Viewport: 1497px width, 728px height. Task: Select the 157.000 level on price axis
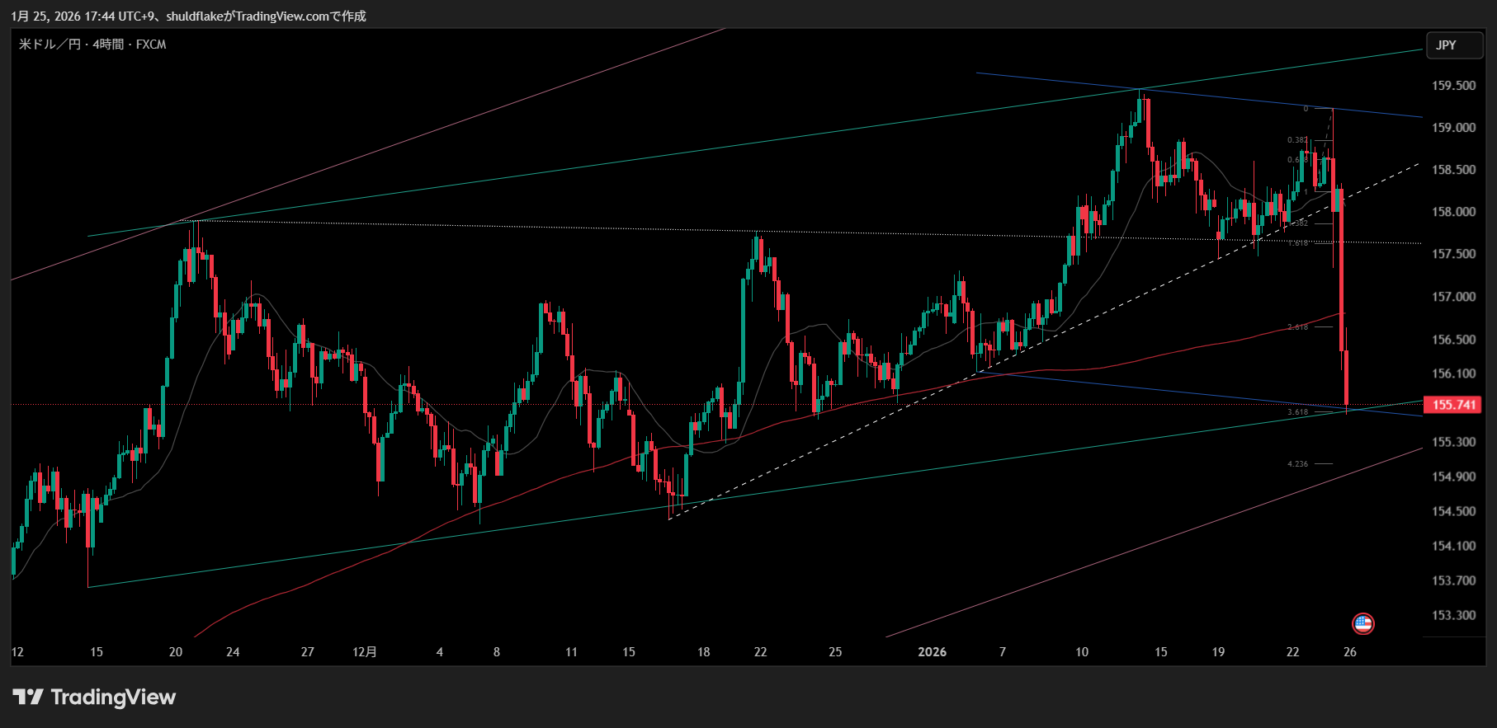click(x=1453, y=297)
